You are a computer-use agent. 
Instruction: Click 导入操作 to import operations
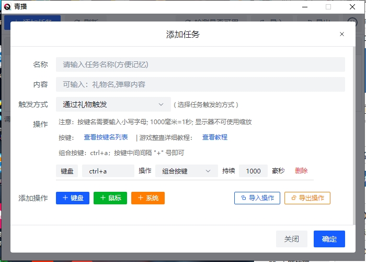[x=257, y=198]
